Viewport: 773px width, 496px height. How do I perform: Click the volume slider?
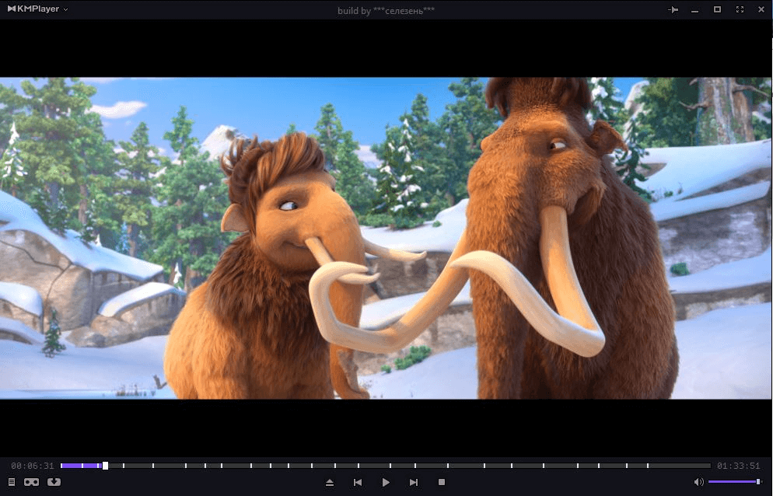click(735, 482)
